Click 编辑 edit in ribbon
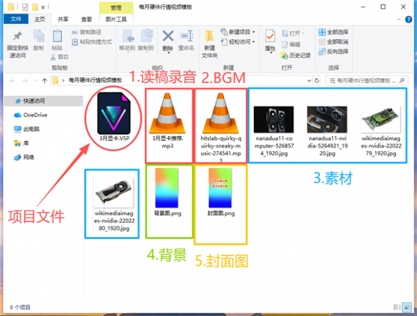The height and width of the screenshot is (316, 417). click(x=291, y=44)
